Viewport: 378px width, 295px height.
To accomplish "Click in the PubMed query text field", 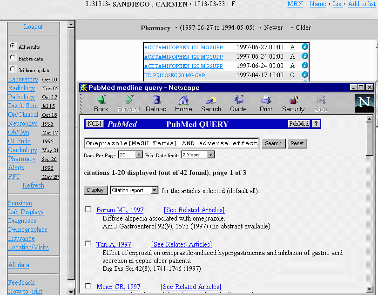I will (171, 143).
